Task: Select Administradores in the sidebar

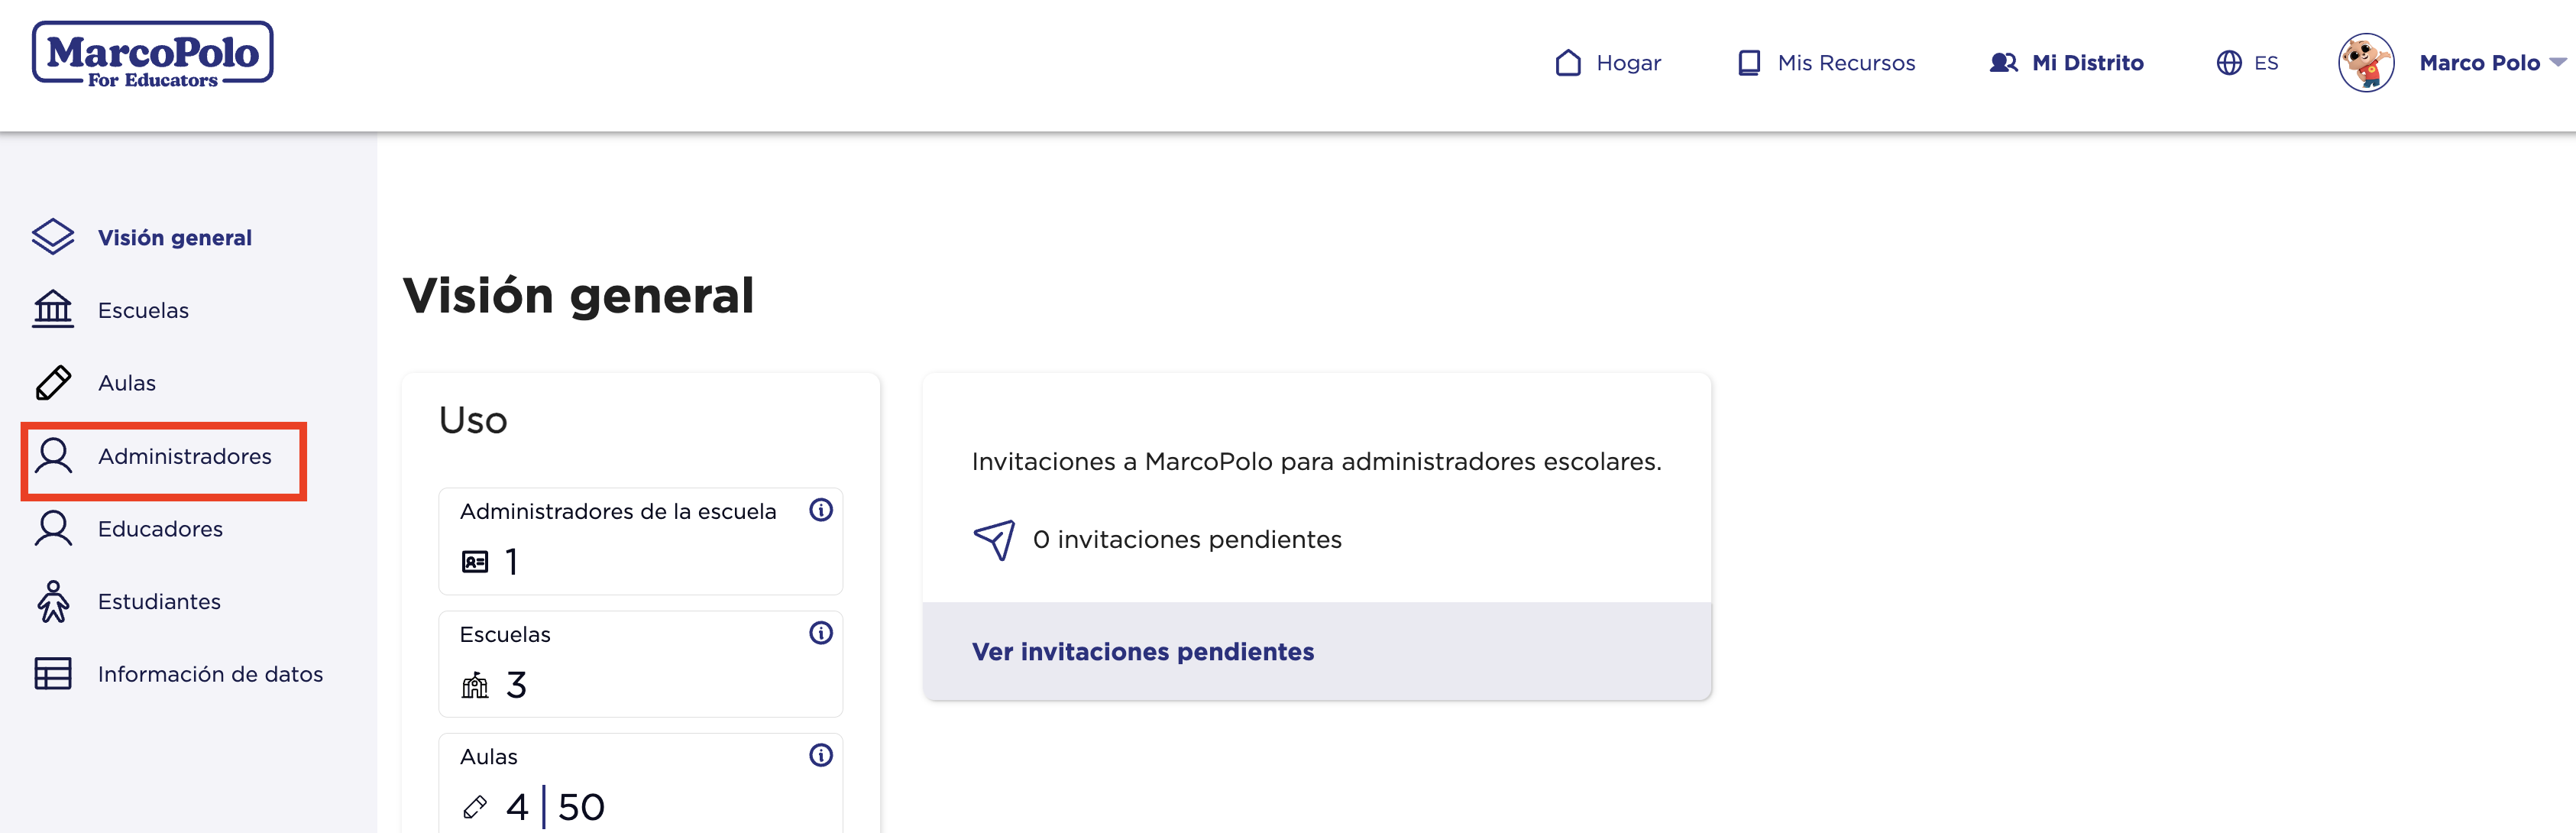Action: pyautogui.click(x=164, y=456)
